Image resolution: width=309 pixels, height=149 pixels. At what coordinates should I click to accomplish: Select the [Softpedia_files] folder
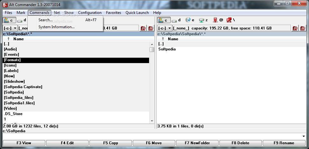(x=76, y=98)
